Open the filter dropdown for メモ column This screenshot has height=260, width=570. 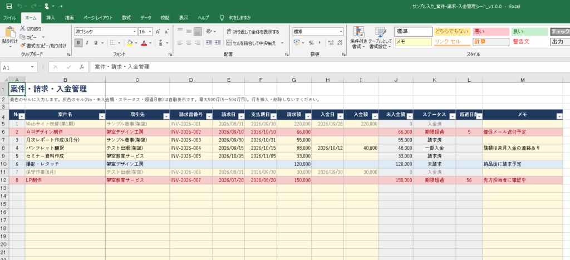[x=559, y=116]
